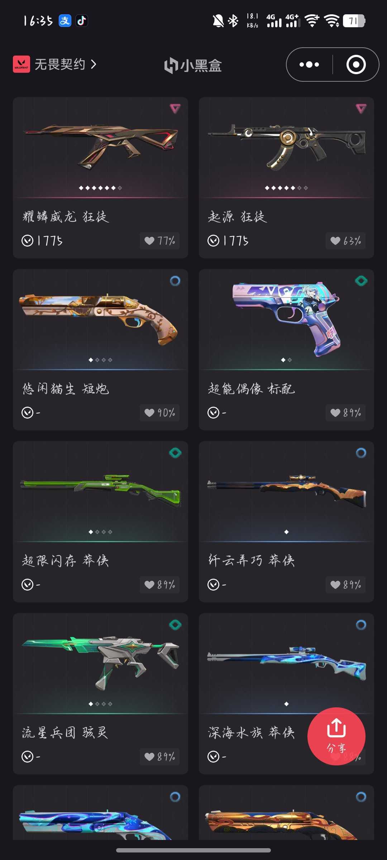Like 起源 狂徒 skin showing 63%

pos(345,241)
